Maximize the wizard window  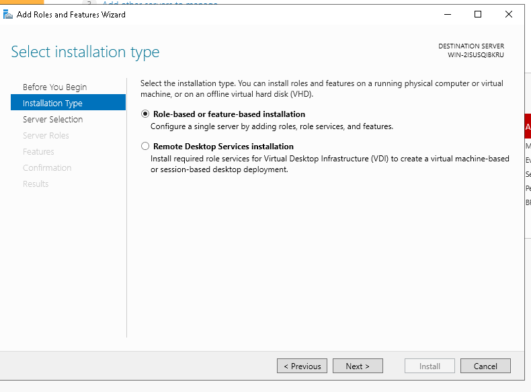coord(478,14)
